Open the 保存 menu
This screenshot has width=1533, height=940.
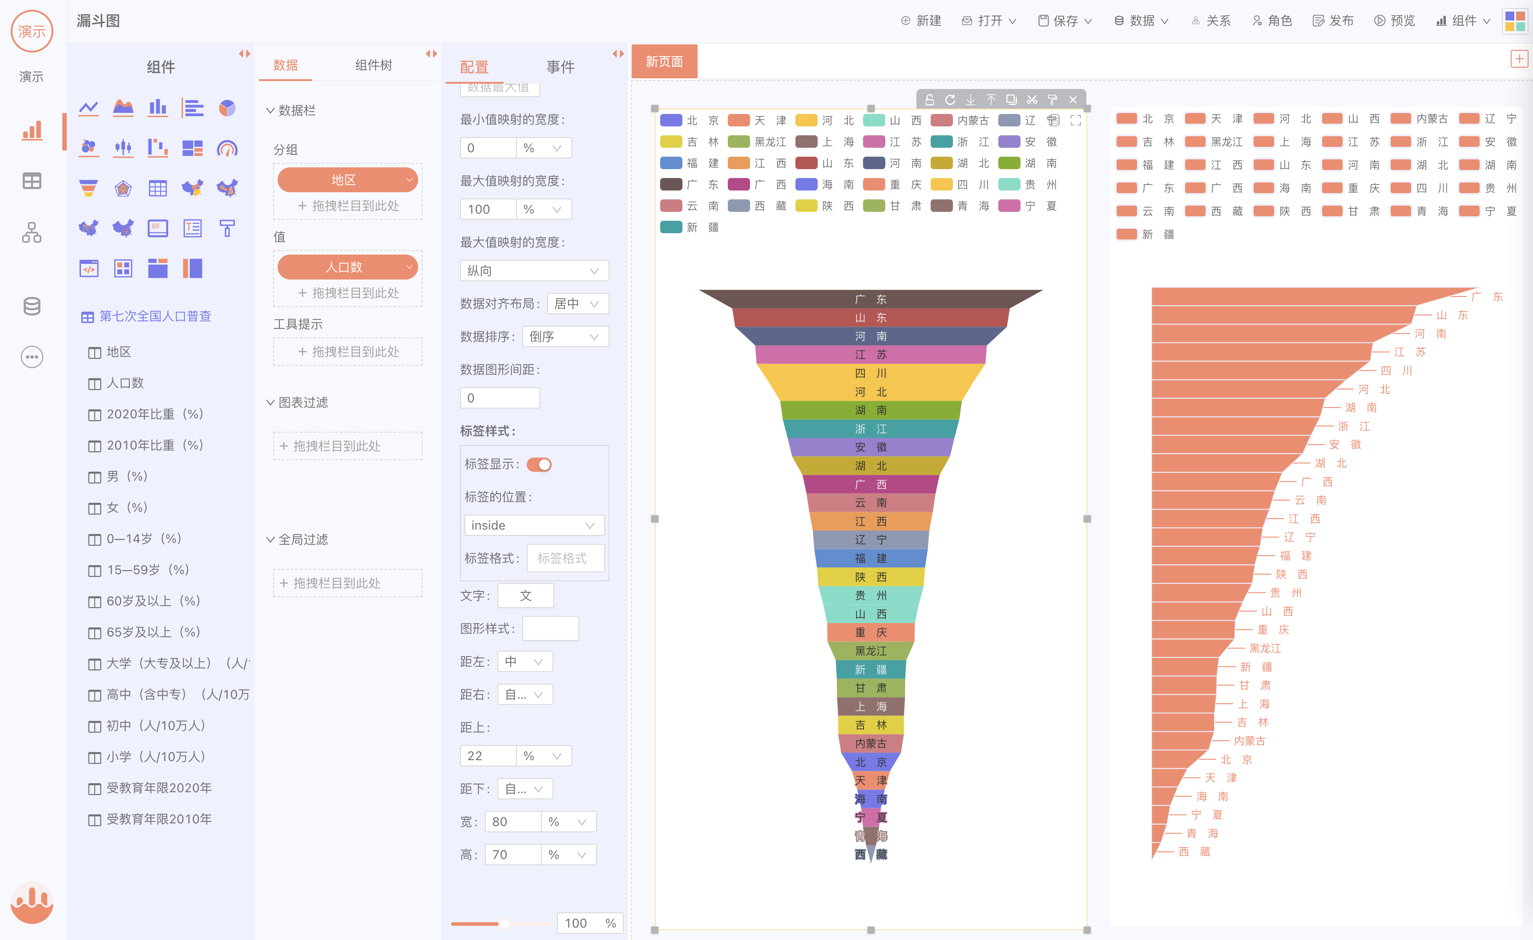pyautogui.click(x=1065, y=20)
